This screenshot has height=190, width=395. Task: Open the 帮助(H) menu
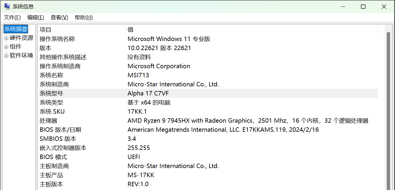(84, 18)
